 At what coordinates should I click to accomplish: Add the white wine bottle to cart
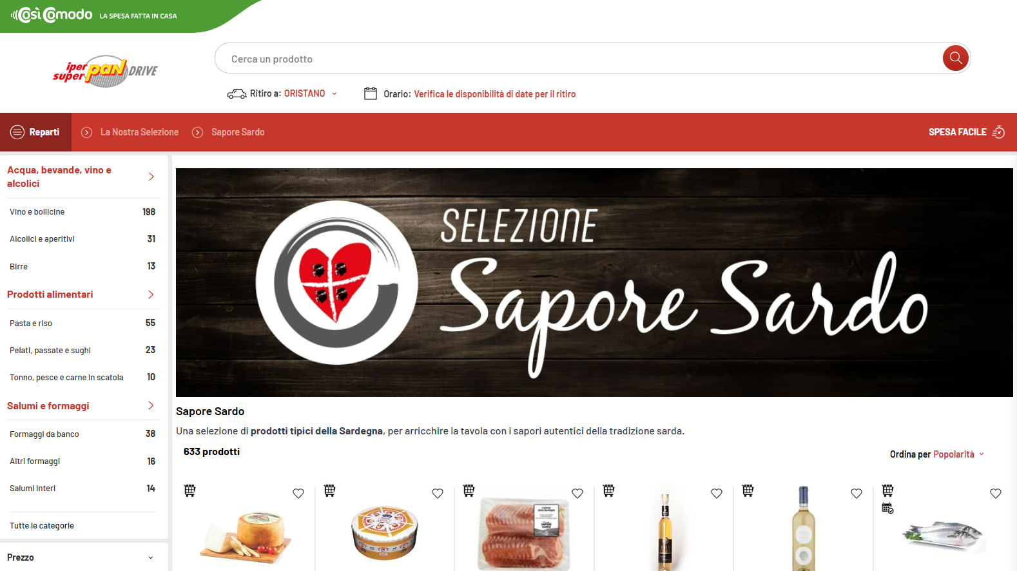click(x=748, y=490)
